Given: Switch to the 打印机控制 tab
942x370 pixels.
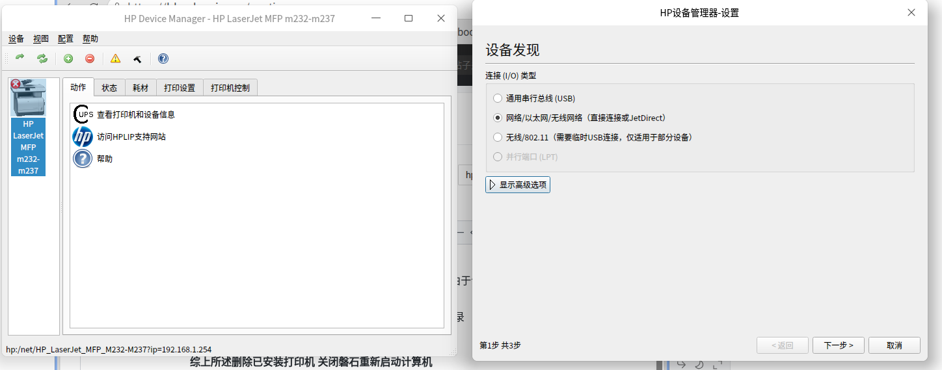Looking at the screenshot, I should [x=230, y=88].
